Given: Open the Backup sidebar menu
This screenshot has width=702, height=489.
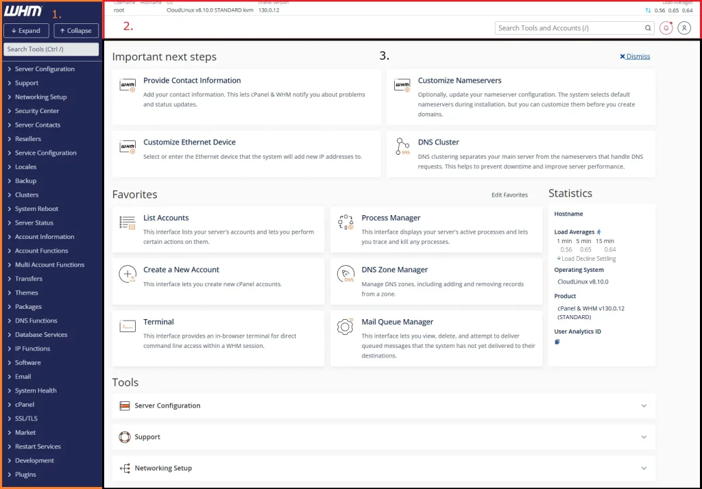Looking at the screenshot, I should click(x=25, y=181).
